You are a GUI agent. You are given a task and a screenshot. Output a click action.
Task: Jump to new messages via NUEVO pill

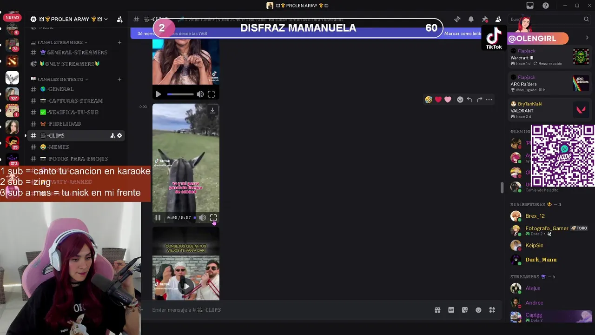13,18
